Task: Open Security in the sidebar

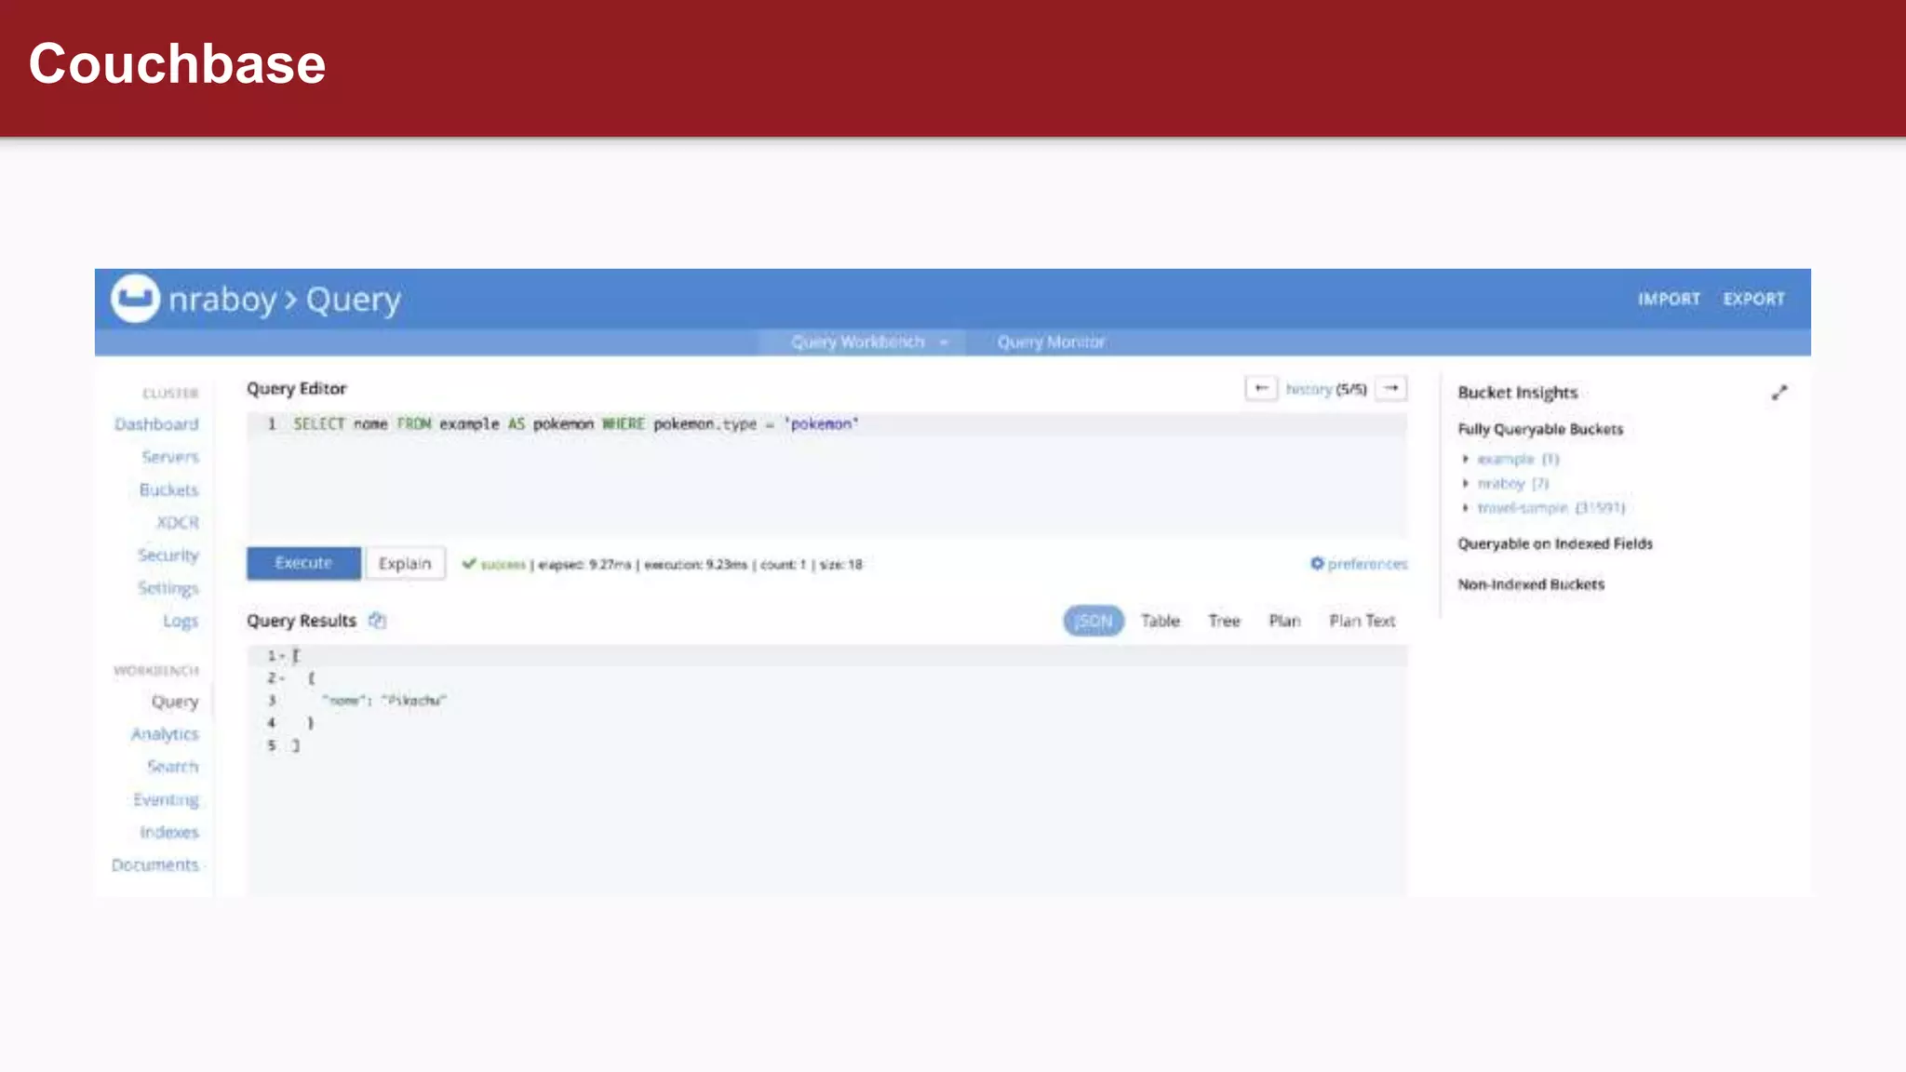Action: (x=168, y=556)
